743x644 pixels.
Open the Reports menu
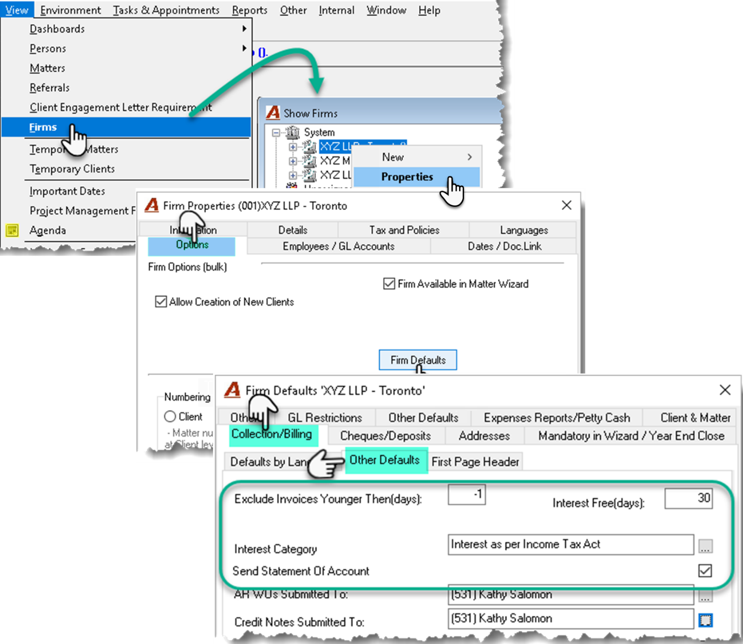(x=250, y=10)
